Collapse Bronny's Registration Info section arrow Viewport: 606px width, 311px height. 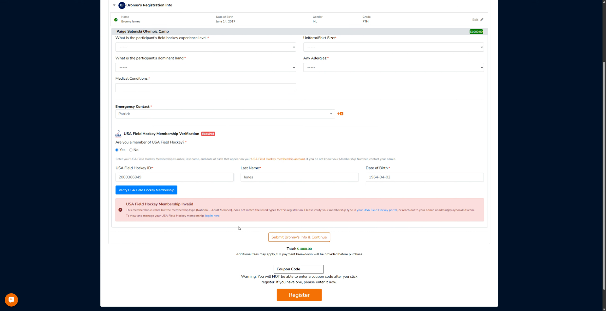pyautogui.click(x=114, y=5)
